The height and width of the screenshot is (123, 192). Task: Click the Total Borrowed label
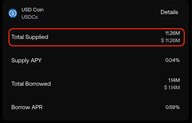(31, 84)
